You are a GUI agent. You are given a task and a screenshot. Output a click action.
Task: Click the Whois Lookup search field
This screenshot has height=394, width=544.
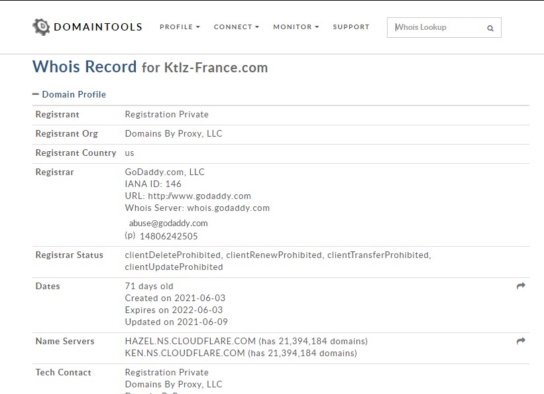[437, 28]
